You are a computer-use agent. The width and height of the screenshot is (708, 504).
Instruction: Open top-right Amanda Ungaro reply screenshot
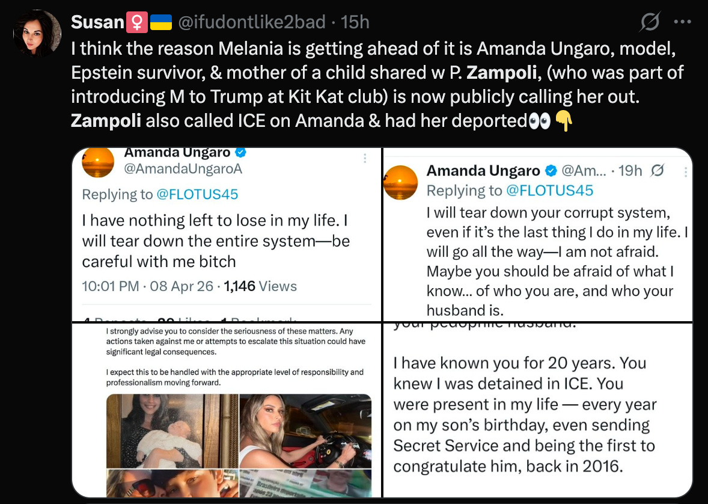click(538, 234)
